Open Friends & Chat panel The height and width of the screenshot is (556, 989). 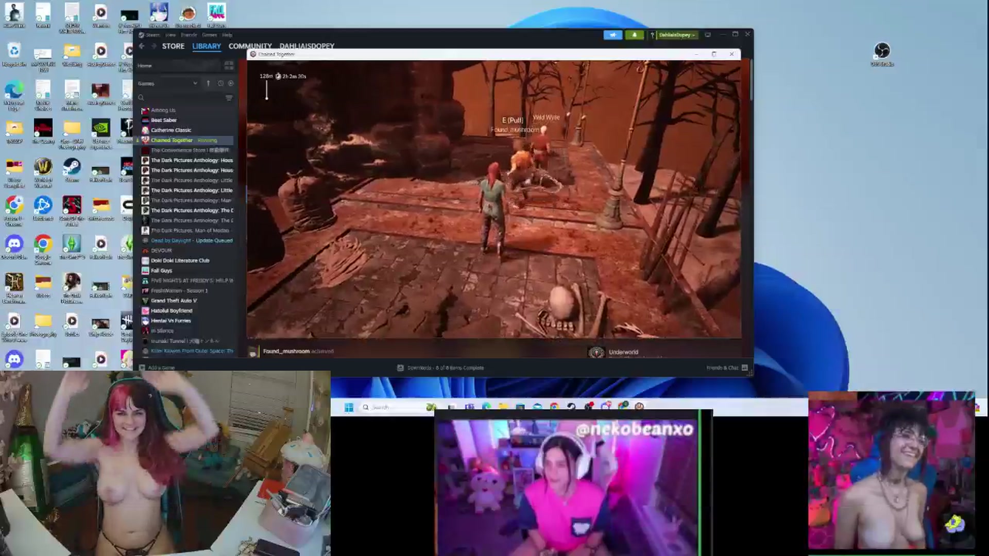[727, 368]
